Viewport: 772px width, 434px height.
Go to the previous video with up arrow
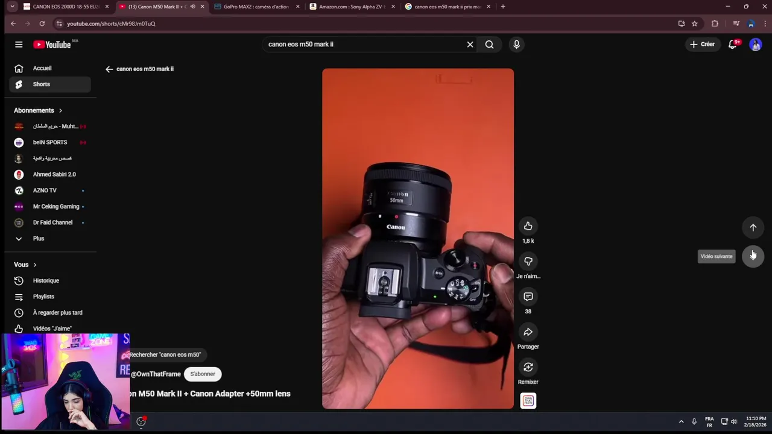tap(753, 227)
